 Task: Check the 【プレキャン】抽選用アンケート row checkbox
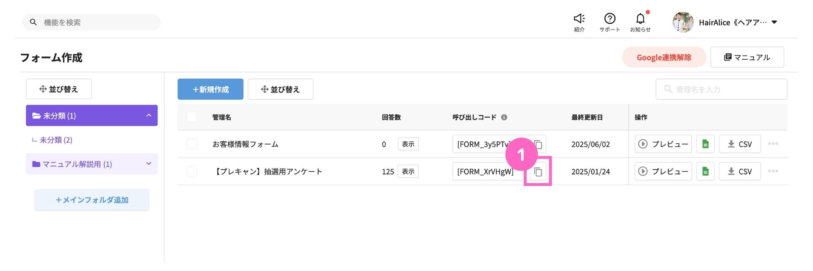coord(192,171)
